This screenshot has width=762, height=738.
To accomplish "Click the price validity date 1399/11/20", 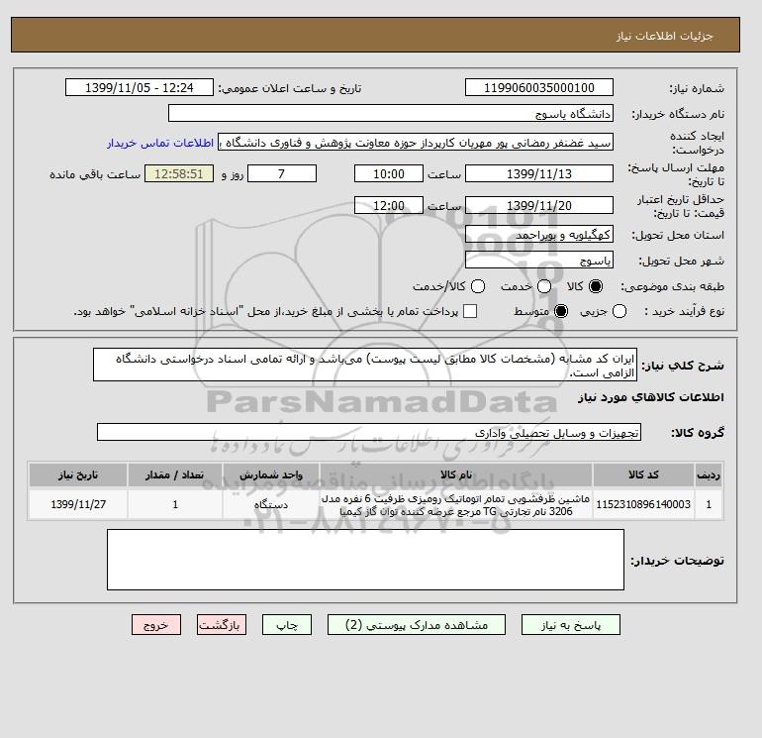I will coord(539,205).
